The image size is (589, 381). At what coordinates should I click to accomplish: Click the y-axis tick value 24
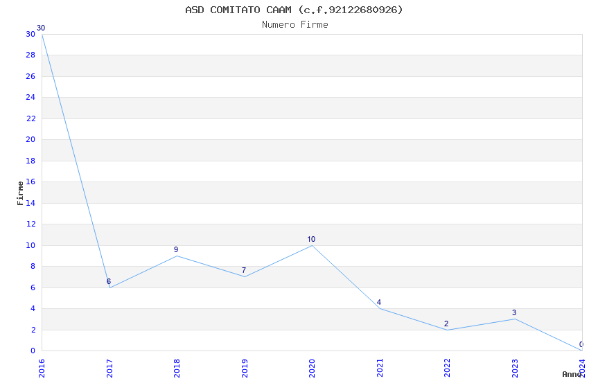coord(30,97)
